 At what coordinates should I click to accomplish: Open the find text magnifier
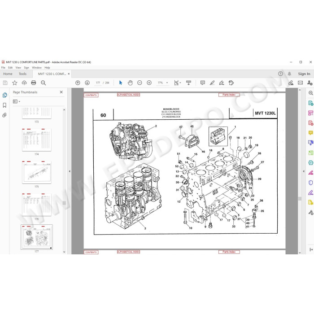point(43,83)
